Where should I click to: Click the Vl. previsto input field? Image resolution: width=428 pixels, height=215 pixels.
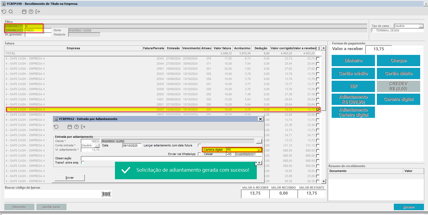[38, 35]
